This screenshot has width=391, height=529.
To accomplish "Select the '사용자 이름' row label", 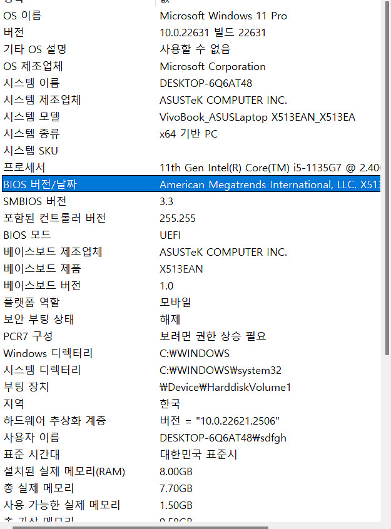I will click(31, 437).
